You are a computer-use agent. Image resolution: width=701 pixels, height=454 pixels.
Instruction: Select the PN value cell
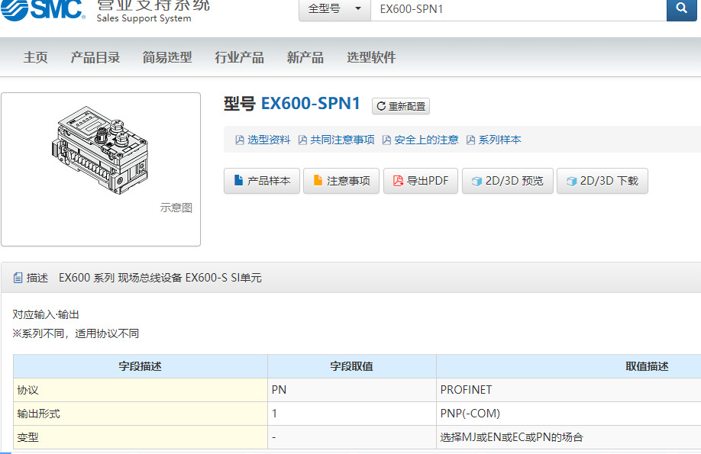click(x=352, y=390)
